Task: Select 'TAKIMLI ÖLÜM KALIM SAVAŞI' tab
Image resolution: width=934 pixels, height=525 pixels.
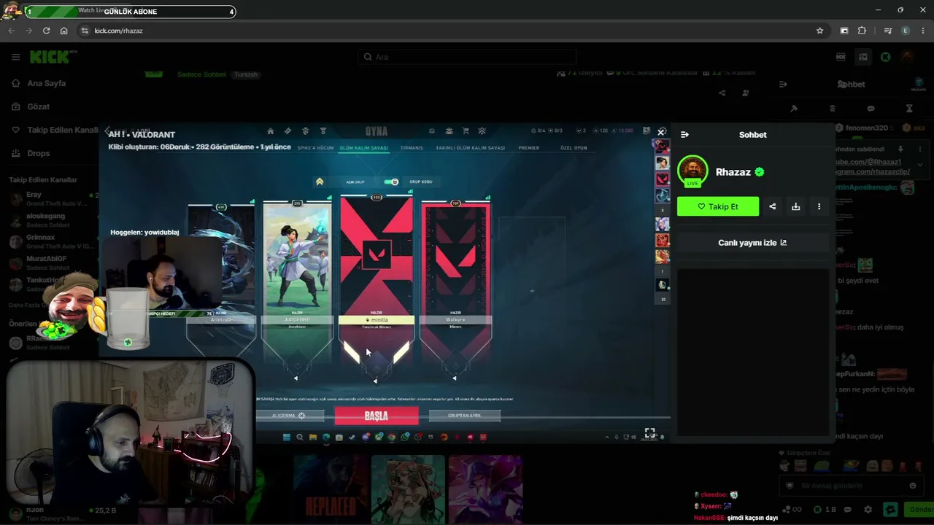Action: click(x=470, y=148)
